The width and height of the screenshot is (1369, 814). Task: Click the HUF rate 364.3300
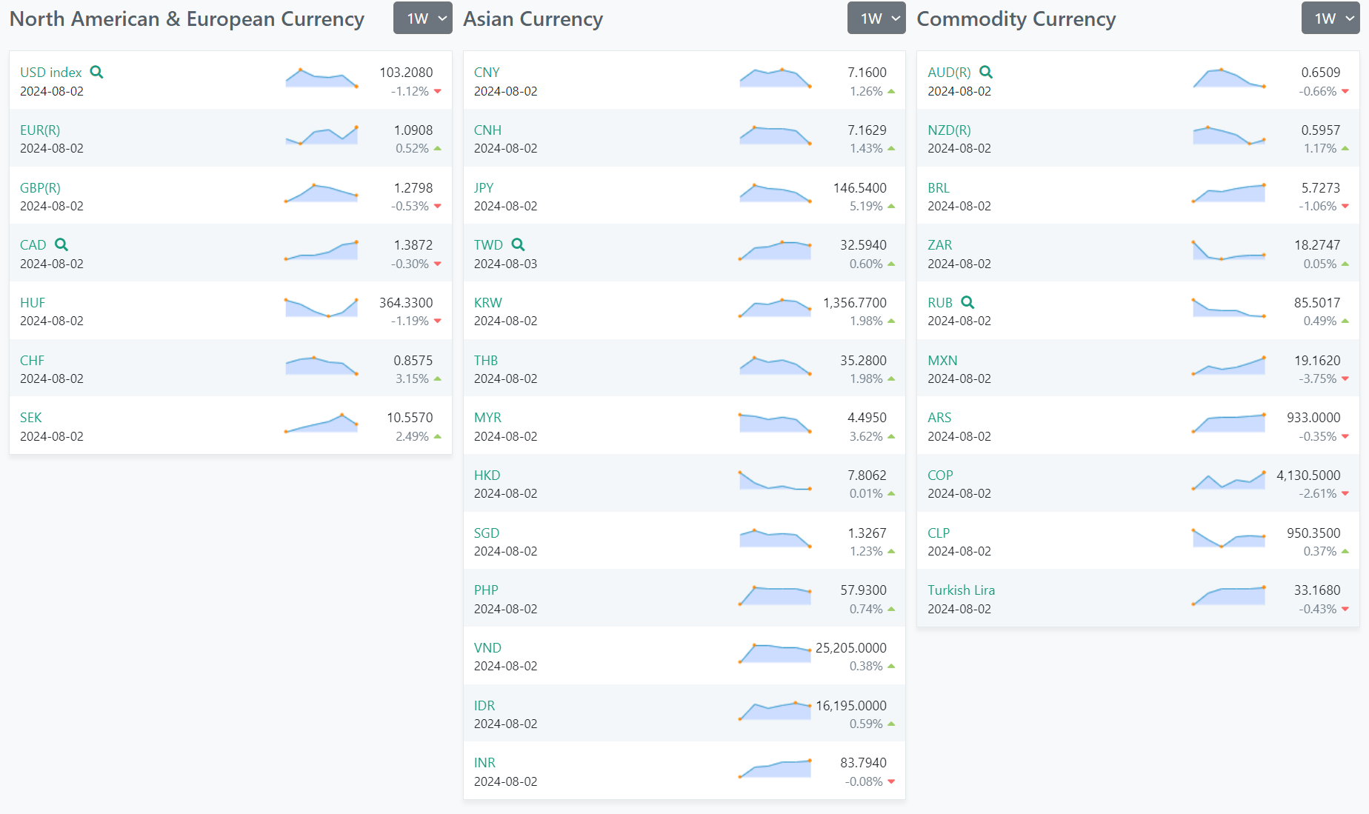pyautogui.click(x=406, y=302)
